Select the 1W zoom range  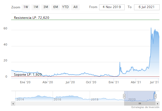[26, 7]
